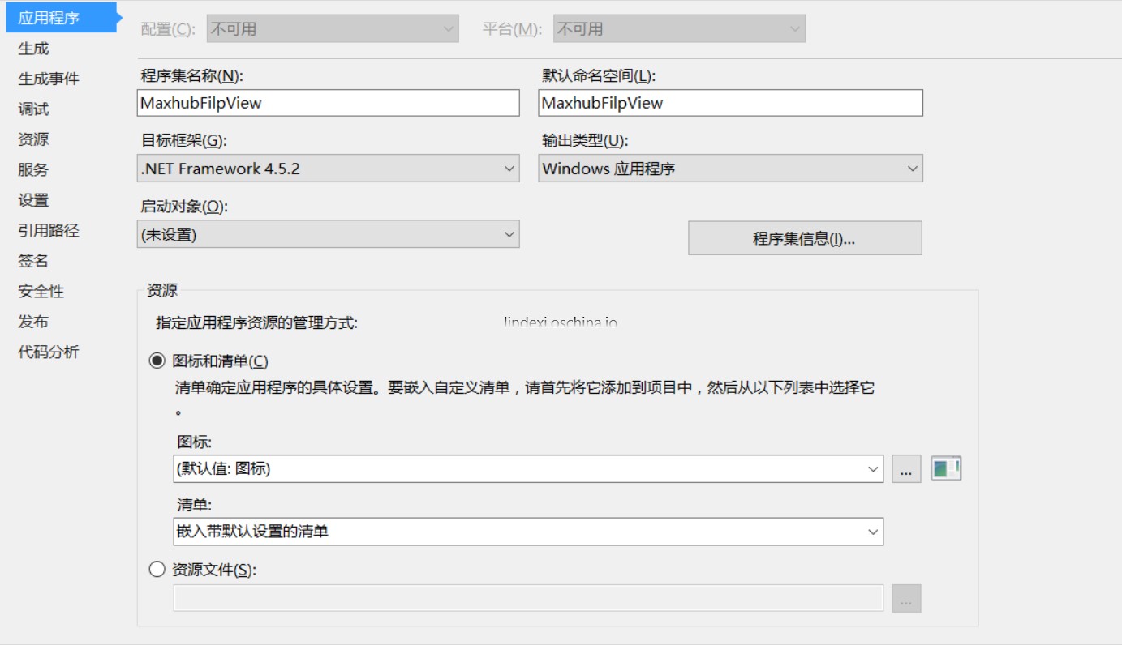Click the 默认命名空间 input field
The width and height of the screenshot is (1122, 645).
pos(729,104)
